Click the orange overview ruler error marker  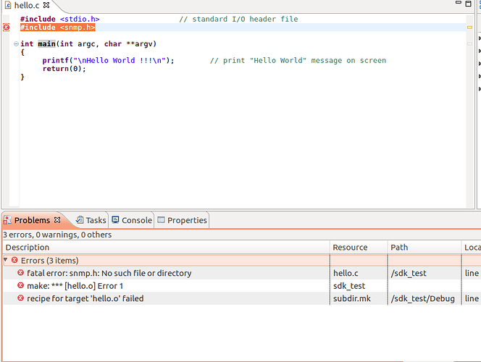[469, 28]
